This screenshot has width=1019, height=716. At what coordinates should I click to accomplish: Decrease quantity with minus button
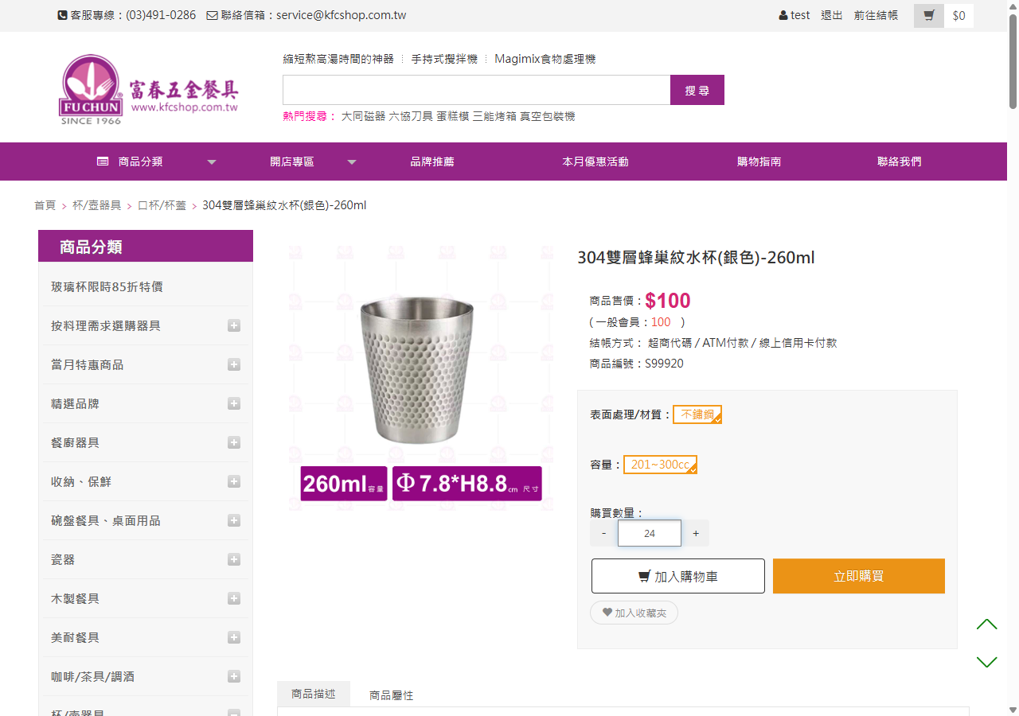604,533
